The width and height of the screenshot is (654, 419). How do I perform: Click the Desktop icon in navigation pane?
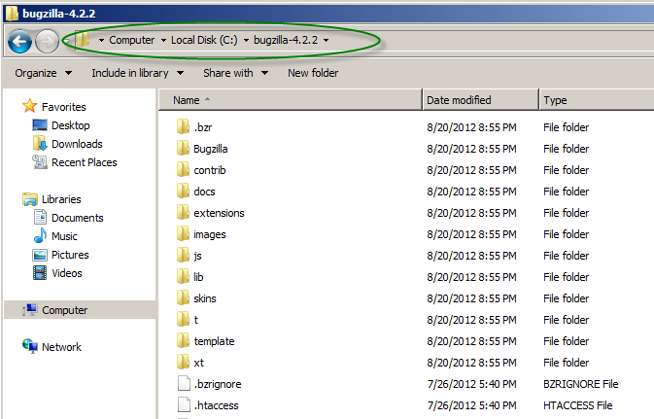(40, 124)
